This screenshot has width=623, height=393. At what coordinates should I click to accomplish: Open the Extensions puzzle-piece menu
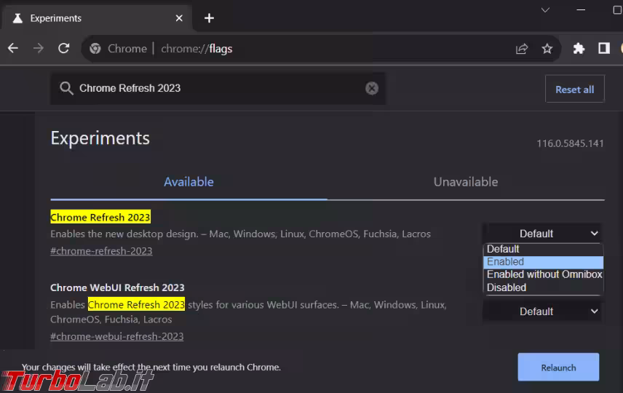[x=579, y=49]
